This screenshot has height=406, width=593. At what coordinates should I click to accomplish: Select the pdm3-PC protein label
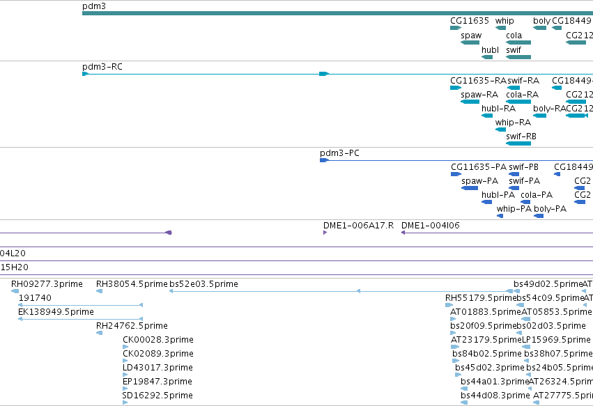click(339, 153)
